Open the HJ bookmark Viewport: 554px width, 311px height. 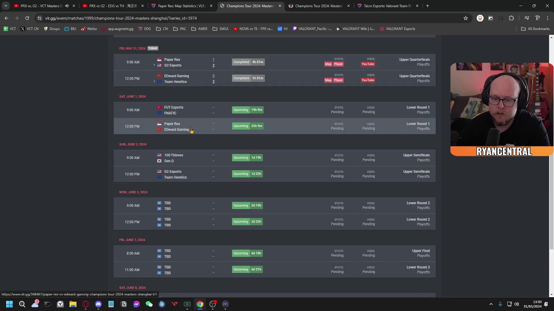click(x=283, y=29)
